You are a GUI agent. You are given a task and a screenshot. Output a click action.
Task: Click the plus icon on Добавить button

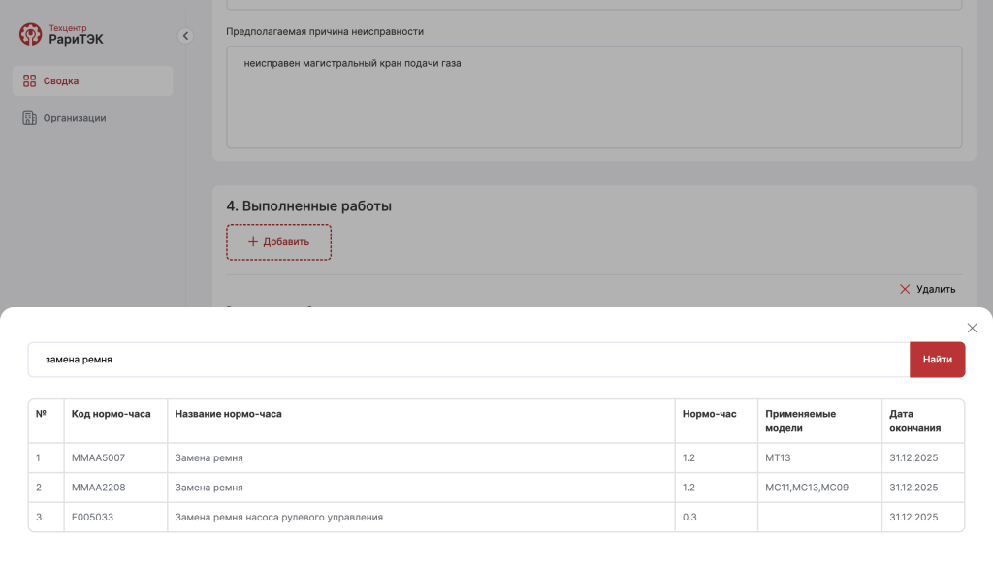[253, 242]
